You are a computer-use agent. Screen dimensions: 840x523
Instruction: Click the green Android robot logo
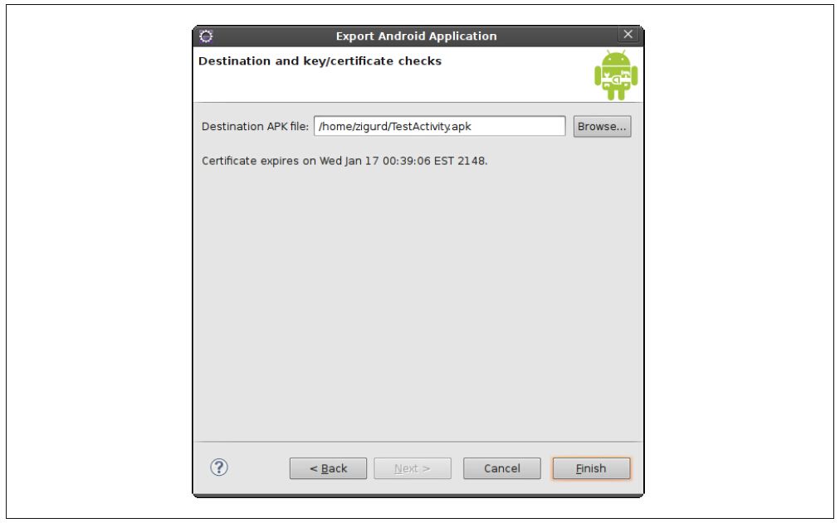[x=616, y=75]
